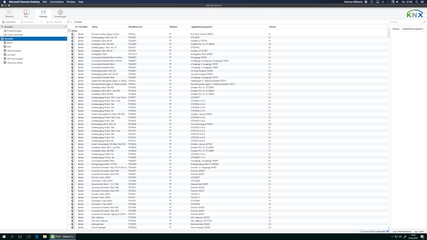The image size is (427, 240).
Task: Click the macOS Spotlight search icon
Action: 417,2
